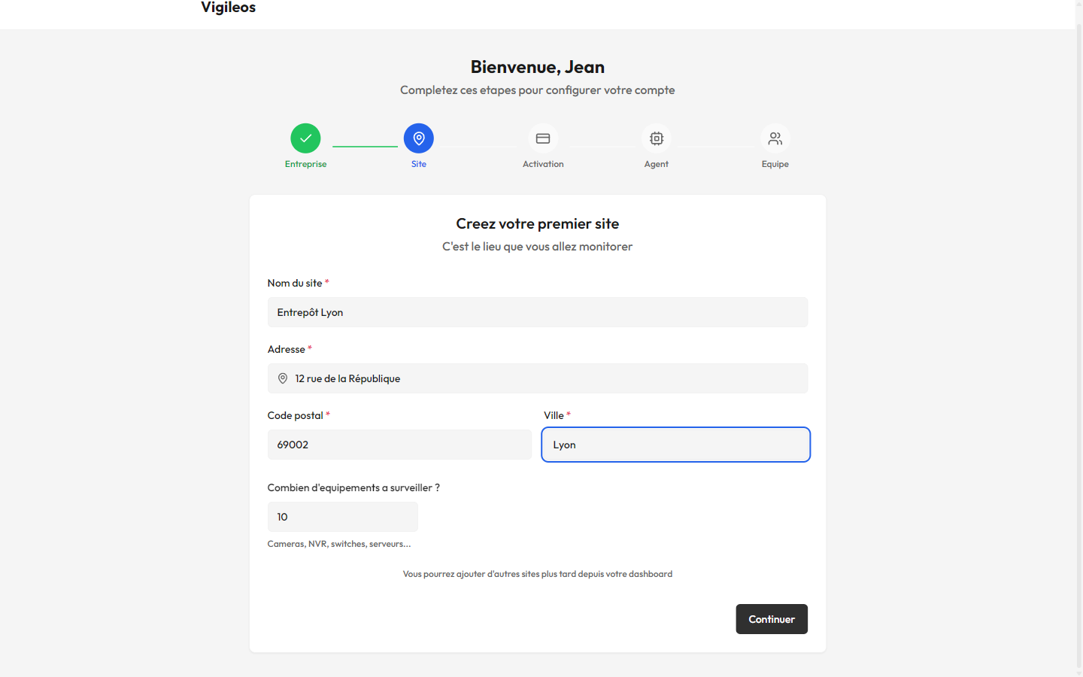Click the 'Site' step label

(x=419, y=164)
